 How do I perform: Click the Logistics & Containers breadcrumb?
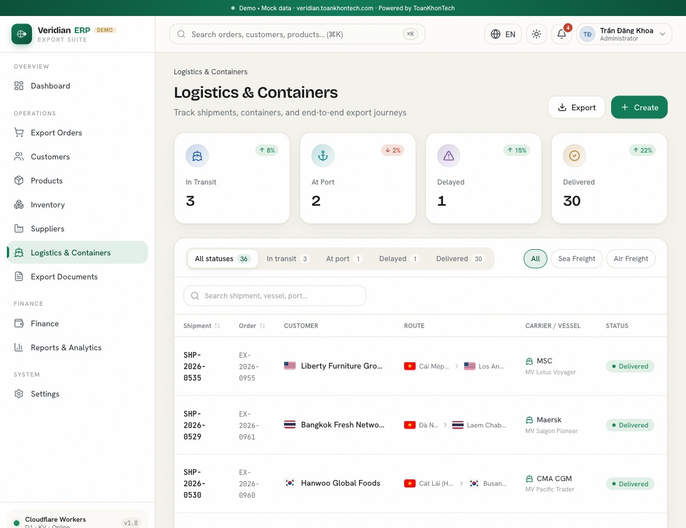[210, 72]
